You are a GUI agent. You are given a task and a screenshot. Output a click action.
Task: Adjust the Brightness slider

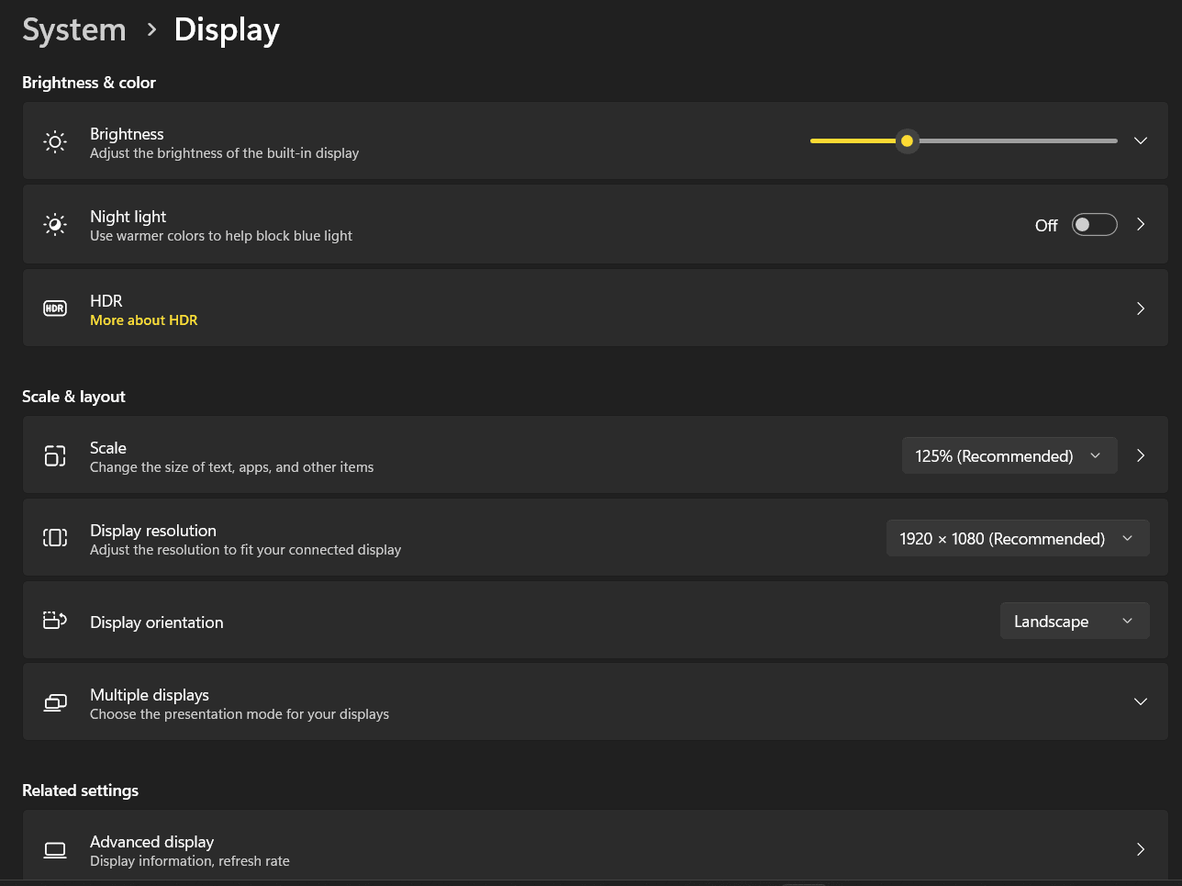click(907, 140)
